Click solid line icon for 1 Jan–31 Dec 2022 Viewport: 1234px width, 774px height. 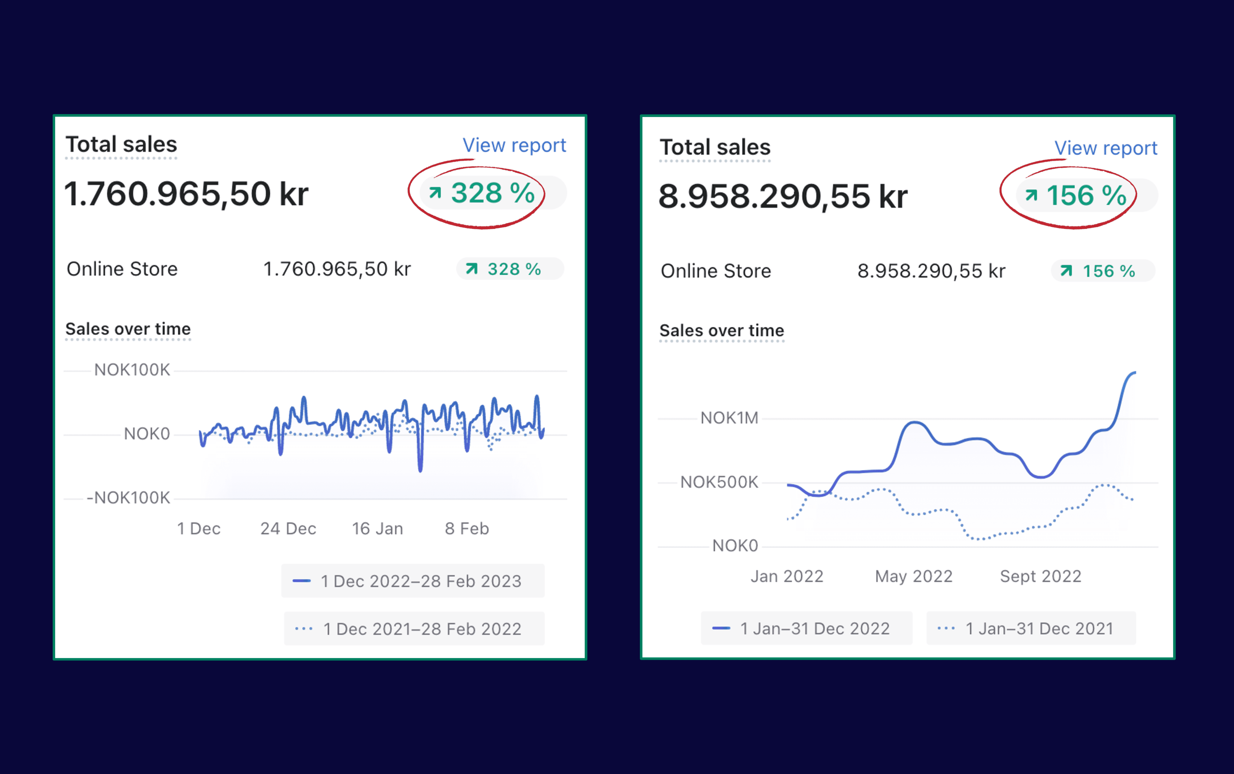click(721, 628)
